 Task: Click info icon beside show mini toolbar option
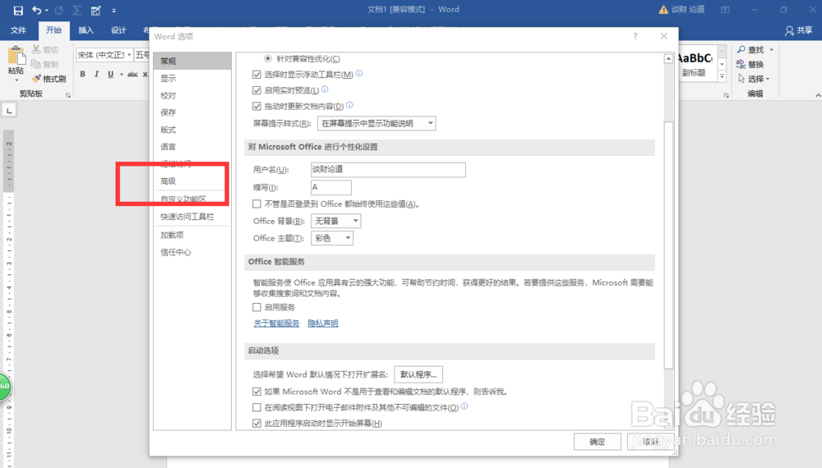click(359, 74)
